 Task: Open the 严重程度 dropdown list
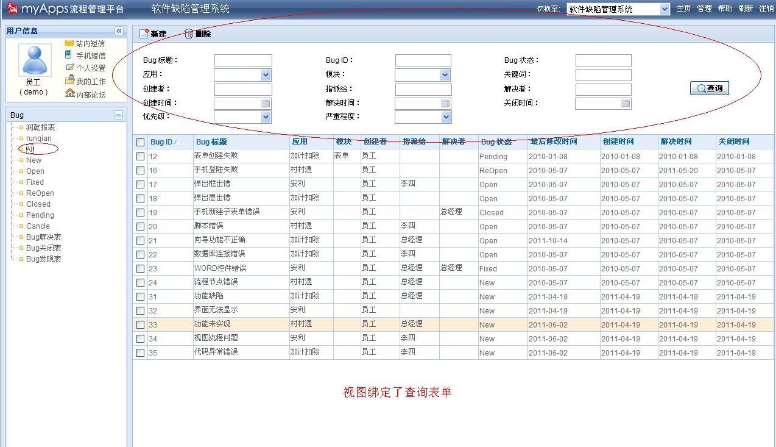[x=446, y=117]
